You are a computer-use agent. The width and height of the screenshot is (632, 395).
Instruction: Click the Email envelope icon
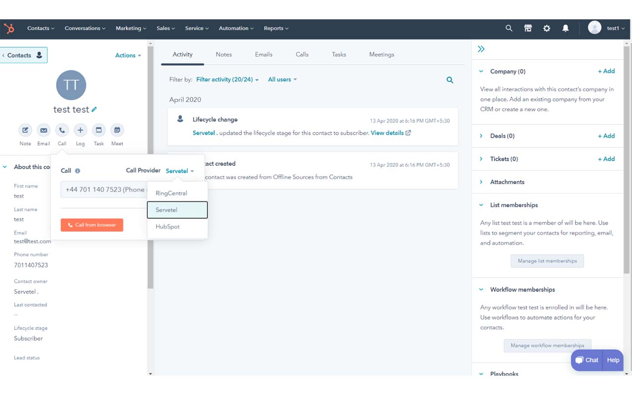point(43,130)
